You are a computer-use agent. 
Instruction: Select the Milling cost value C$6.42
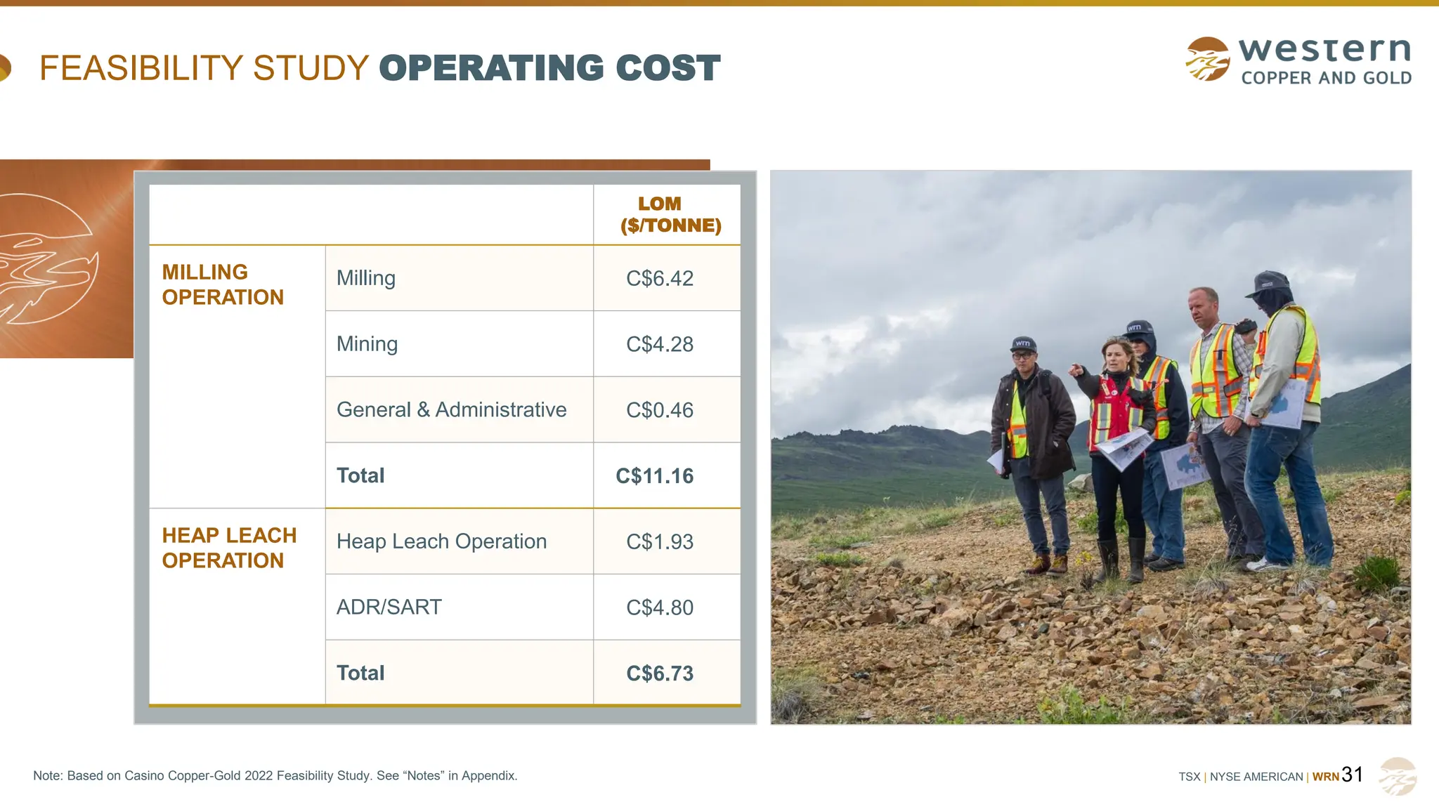pyautogui.click(x=659, y=279)
